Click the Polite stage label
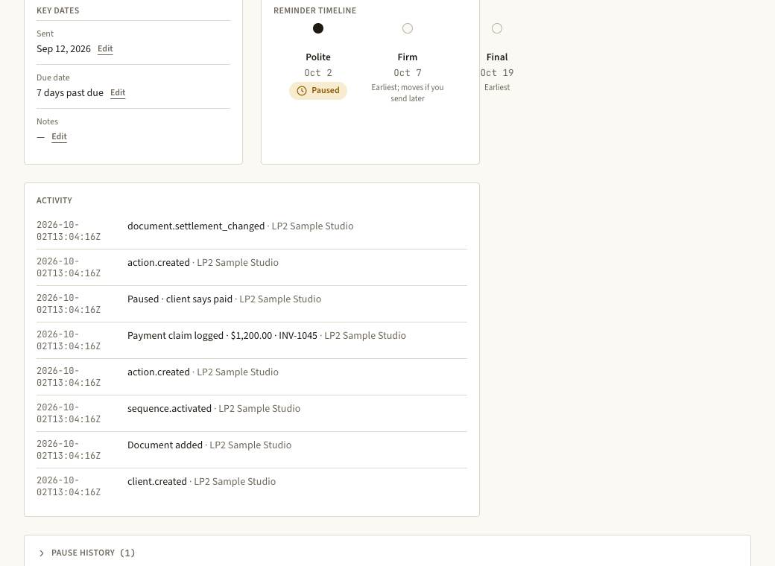Screen dimensions: 775x566 (x=317, y=57)
